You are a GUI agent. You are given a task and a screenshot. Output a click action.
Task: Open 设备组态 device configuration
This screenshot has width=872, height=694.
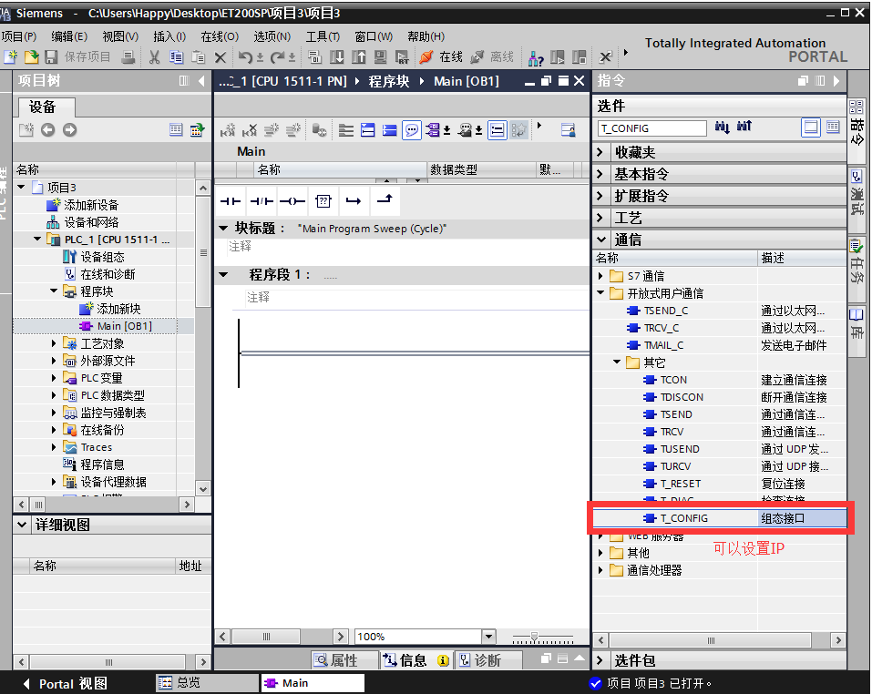coord(102,257)
